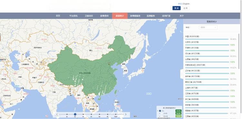Collapse the tree arrow beside ALL

click(157, 111)
